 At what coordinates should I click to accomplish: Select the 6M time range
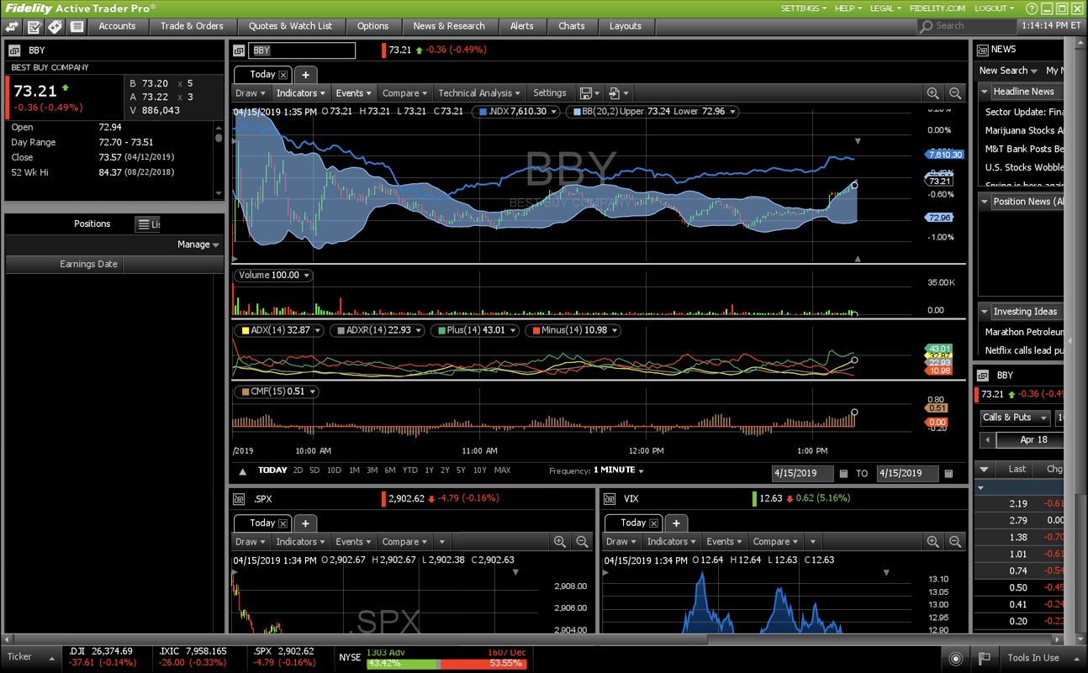390,471
